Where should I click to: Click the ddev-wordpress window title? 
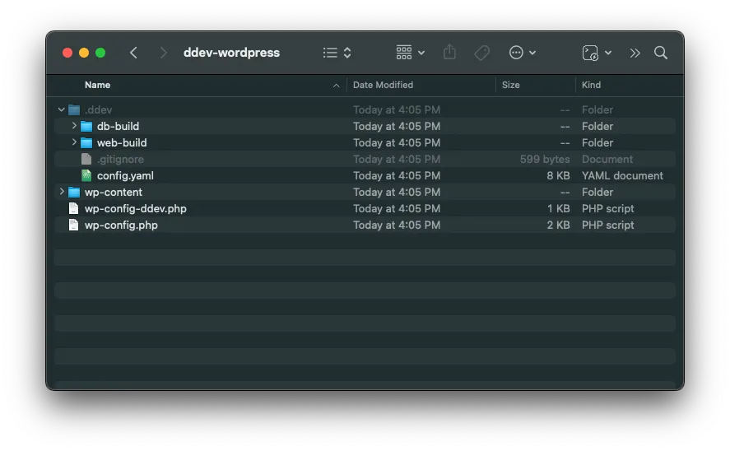pos(231,53)
